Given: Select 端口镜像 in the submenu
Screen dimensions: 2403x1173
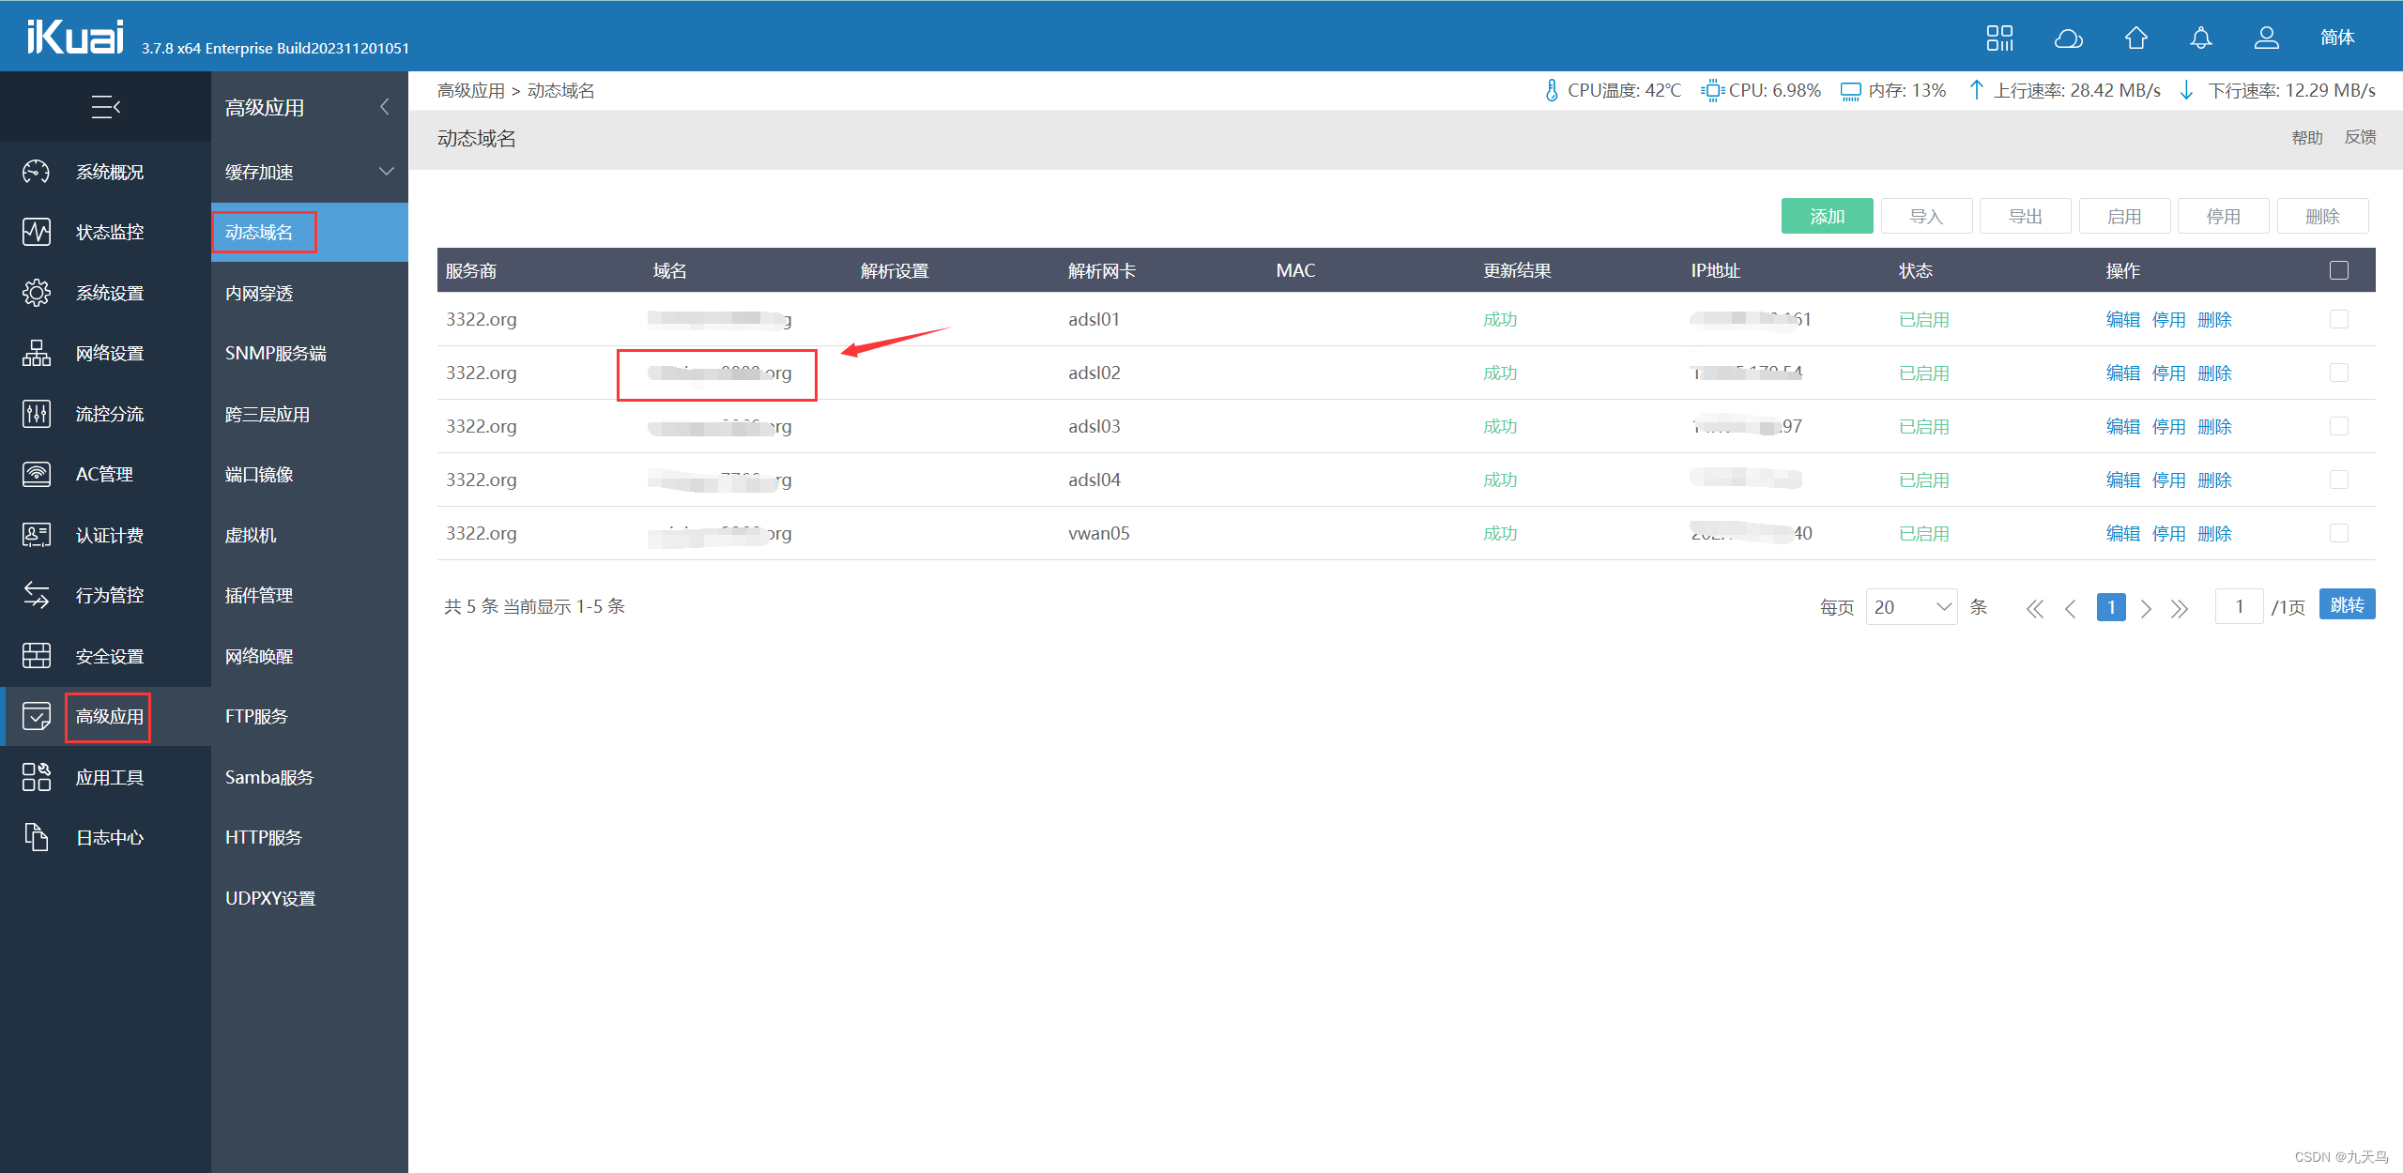Looking at the screenshot, I should click(259, 475).
